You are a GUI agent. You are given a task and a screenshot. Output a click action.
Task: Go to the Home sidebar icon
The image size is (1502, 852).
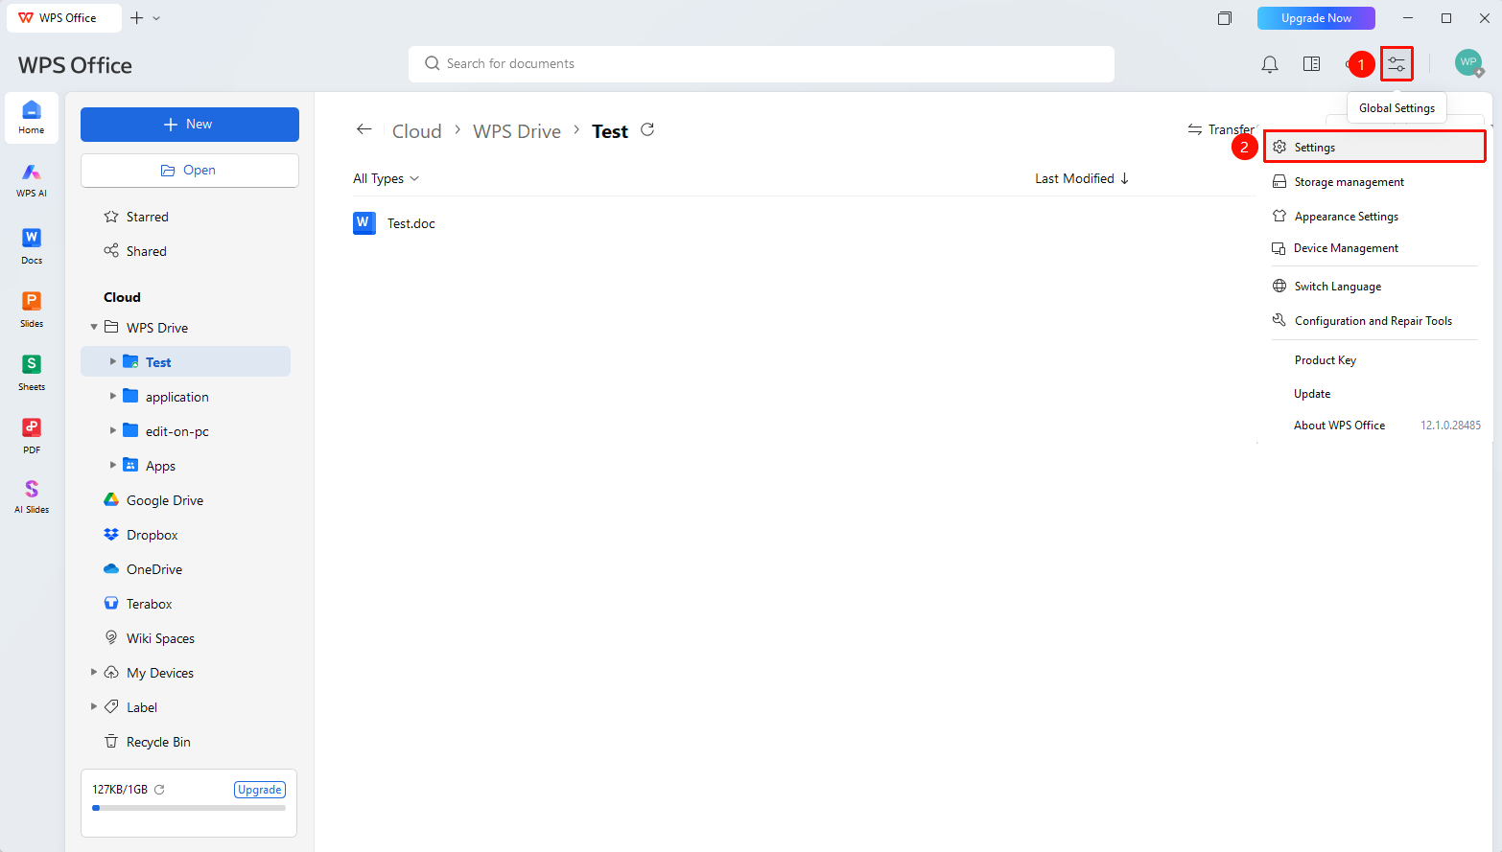pos(32,118)
